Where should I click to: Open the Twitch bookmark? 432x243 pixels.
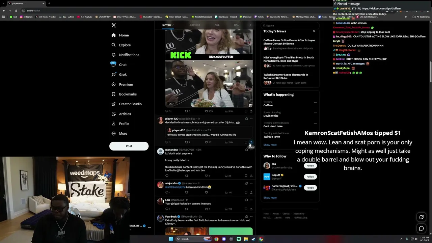point(259,17)
